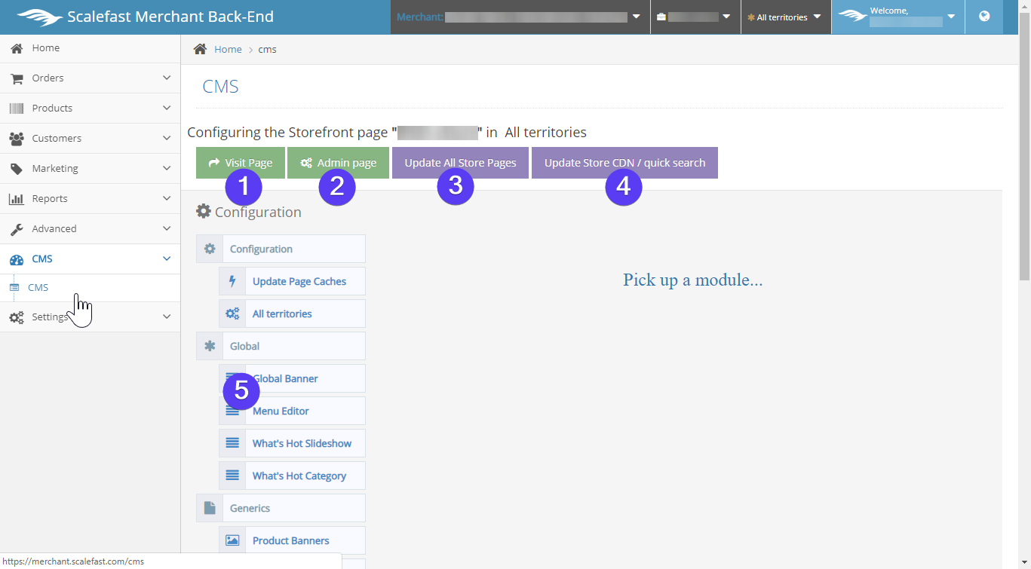Viewport: 1031px width, 569px height.
Task: Select the CMS sub-item in sidebar
Action: (38, 287)
